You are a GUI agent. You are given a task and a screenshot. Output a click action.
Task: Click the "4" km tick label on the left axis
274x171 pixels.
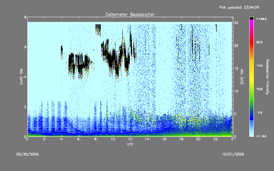(25, 77)
